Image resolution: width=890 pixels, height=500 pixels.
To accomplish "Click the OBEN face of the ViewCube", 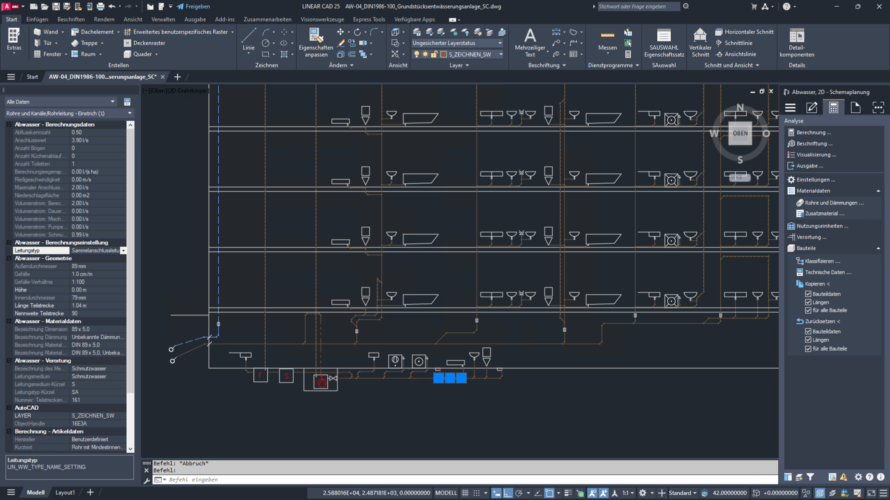I will click(740, 133).
